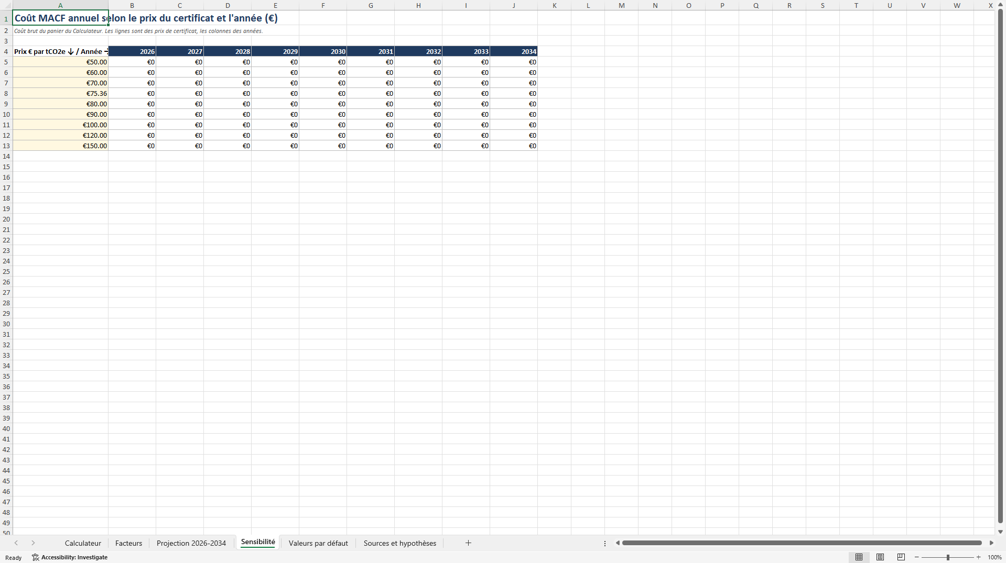The width and height of the screenshot is (1006, 563).
Task: Select the €60.00 price cell
Action: tap(60, 72)
